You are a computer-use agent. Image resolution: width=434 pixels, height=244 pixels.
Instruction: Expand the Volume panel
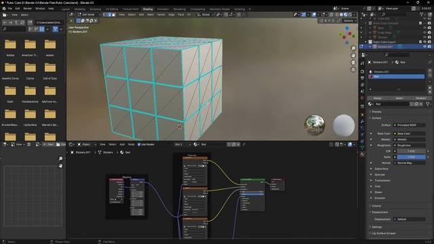[376, 206]
